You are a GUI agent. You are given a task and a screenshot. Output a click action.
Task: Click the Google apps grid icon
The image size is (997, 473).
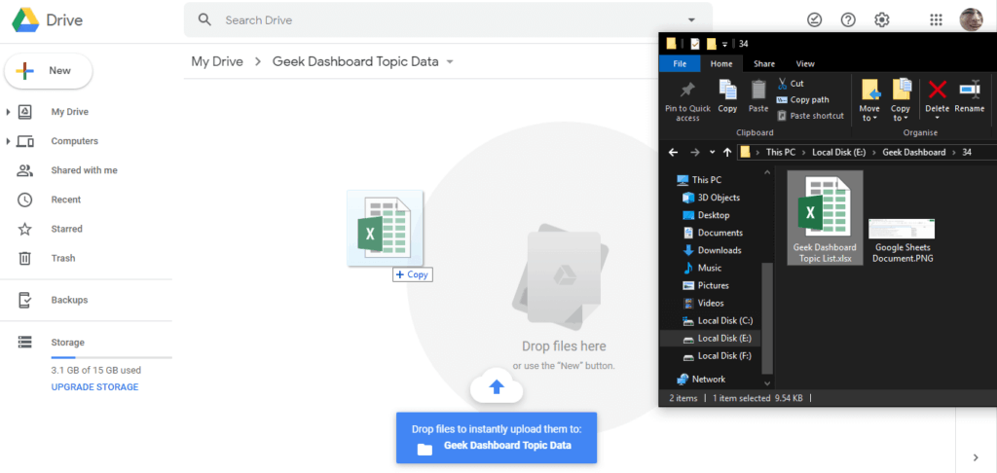(x=936, y=19)
